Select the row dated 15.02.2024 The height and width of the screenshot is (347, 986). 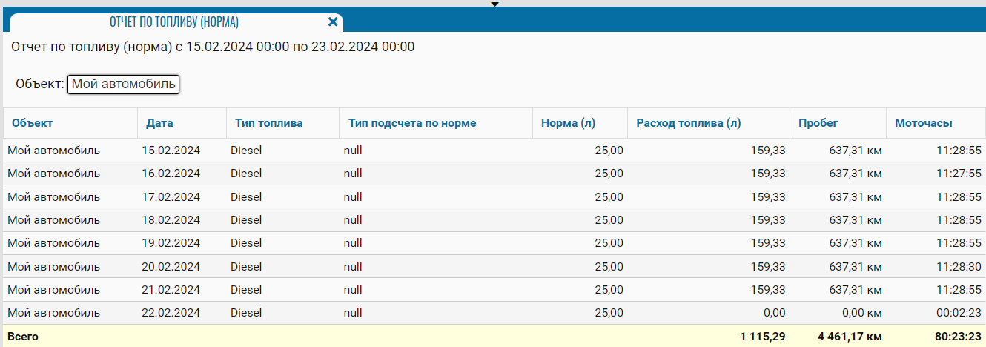click(x=171, y=151)
